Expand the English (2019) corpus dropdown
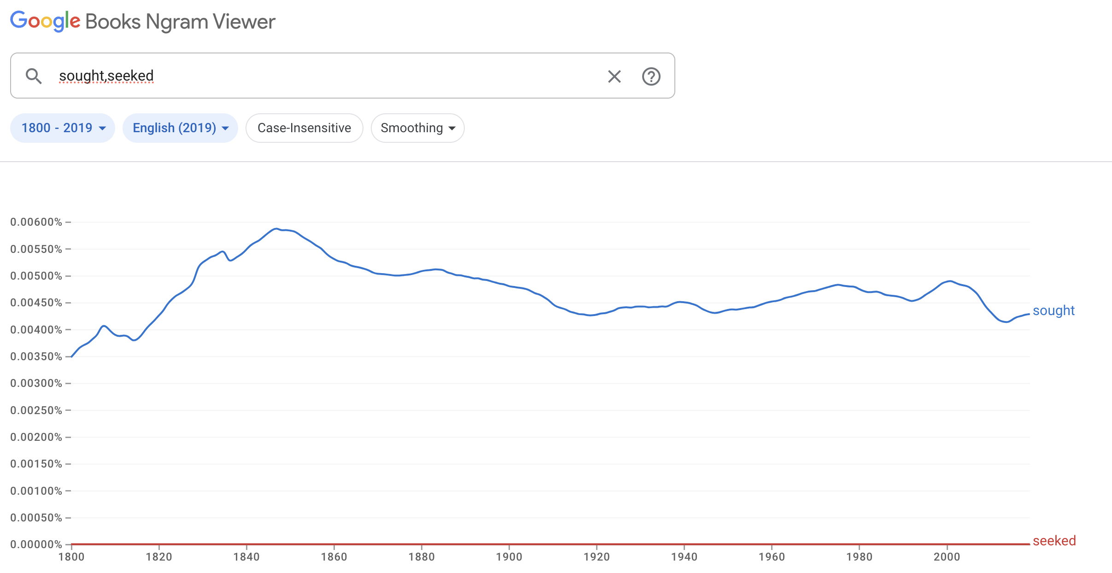Screen dimensions: 1112x573 pyautogui.click(x=180, y=128)
